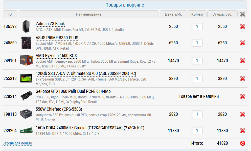The width and height of the screenshot is (251, 151).
Task: Click the total sum 41820
Action: click(222, 143)
